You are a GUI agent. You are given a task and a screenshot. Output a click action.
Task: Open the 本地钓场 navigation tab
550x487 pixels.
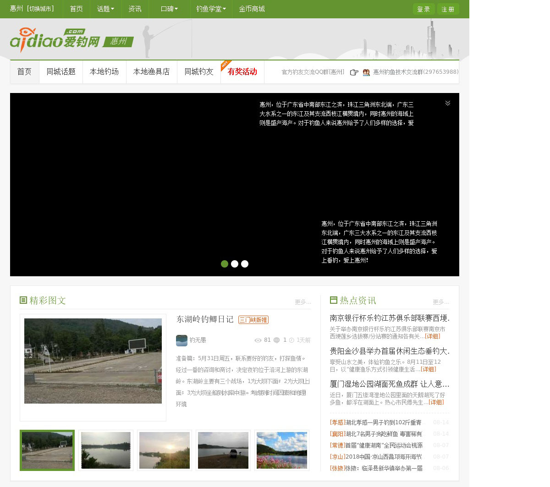coord(104,72)
